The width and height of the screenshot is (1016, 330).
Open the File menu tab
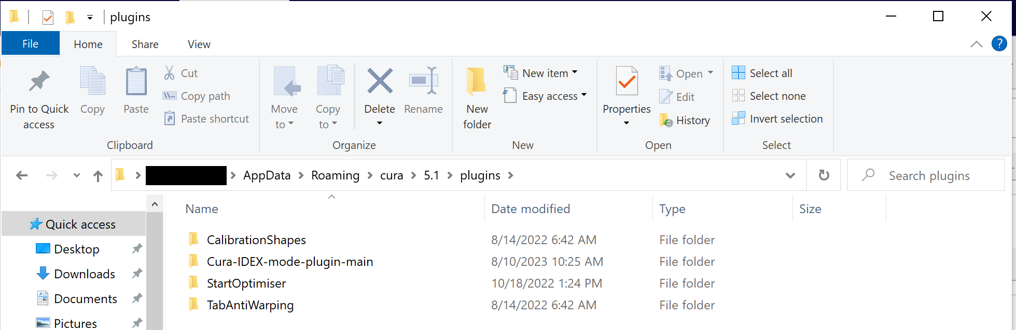click(30, 44)
